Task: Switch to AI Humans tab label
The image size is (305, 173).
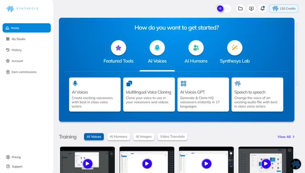Action: tap(196, 61)
